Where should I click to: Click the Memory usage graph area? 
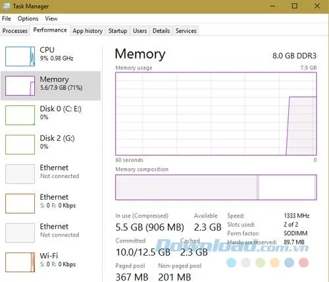point(216,114)
